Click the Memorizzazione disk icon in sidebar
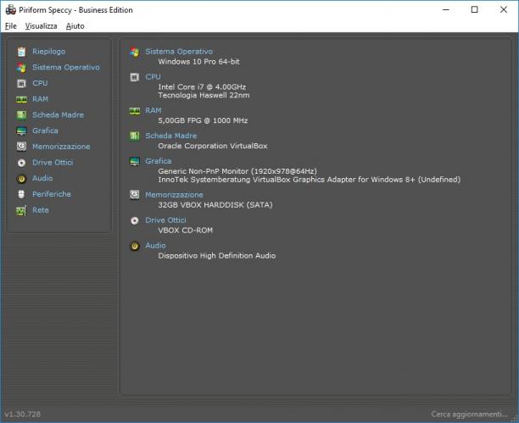The width and height of the screenshot is (519, 423). pyautogui.click(x=21, y=147)
